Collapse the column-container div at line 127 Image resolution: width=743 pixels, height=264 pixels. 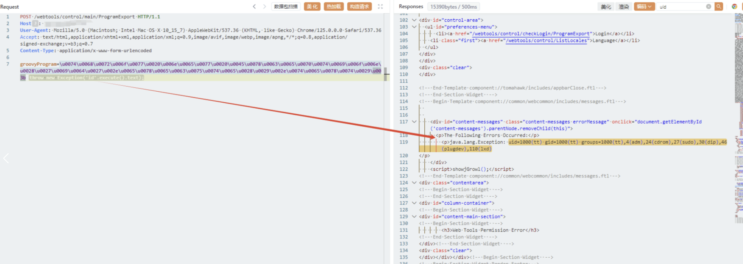coord(414,203)
